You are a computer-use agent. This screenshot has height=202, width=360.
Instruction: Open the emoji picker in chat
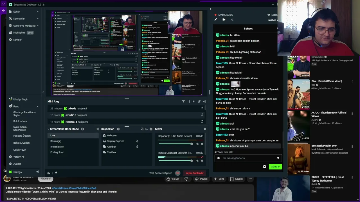tap(278, 158)
